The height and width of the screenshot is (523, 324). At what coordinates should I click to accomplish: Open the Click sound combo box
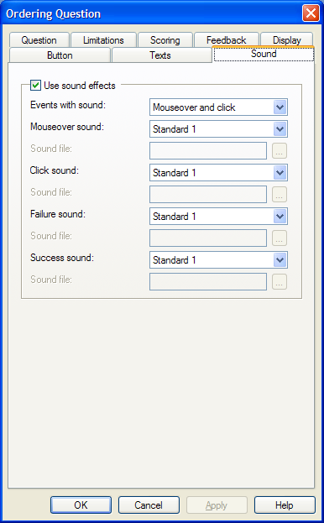tap(218, 173)
